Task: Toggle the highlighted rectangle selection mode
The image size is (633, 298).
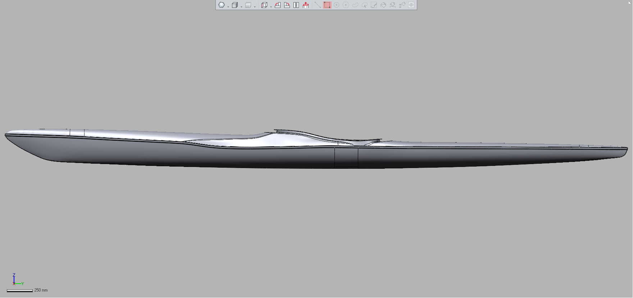Action: tap(327, 5)
